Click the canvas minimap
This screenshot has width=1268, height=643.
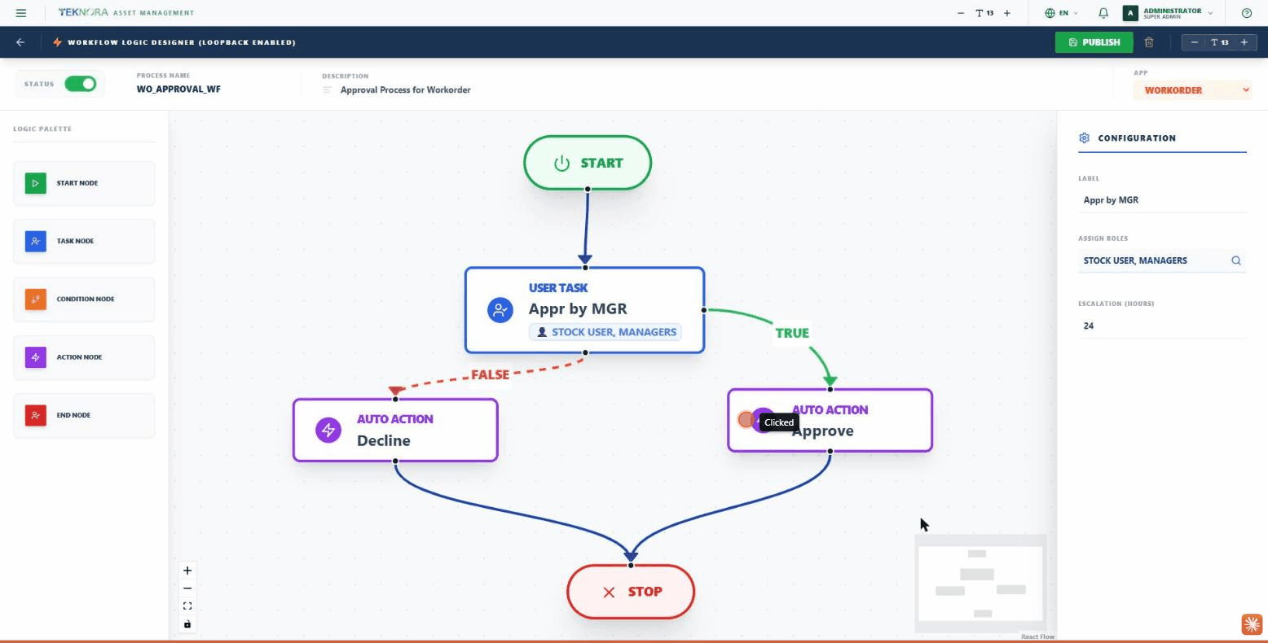[x=980, y=584]
